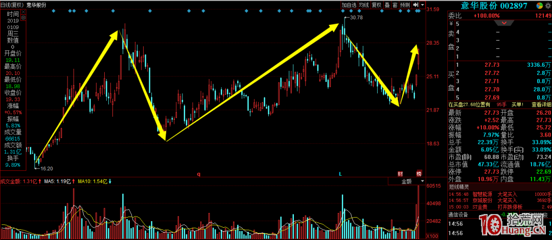Click the 总市值 47.33亿 value
This screenshot has width=552, height=240.
[488, 164]
